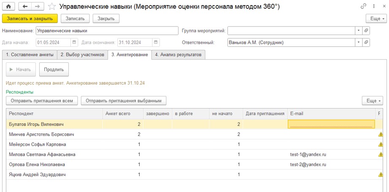Open Группа мероприятий item in new form icon
Image resolution: width=389 pixels, height=192 pixels.
click(366, 31)
